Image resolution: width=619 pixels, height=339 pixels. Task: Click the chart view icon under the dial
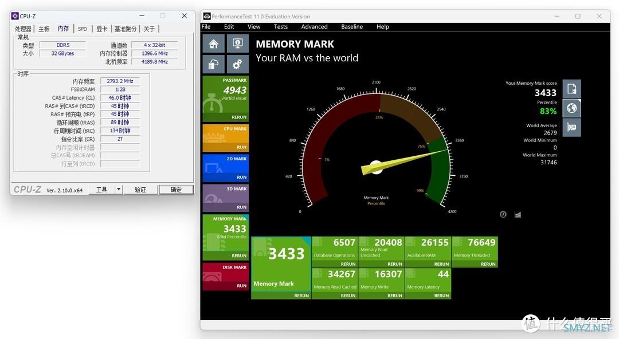pos(518,214)
